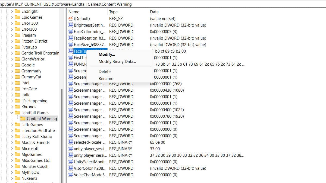The width and height of the screenshot is (326, 183).
Task: Click the VoiceChatModeS... value icon
Action: click(x=71, y=175)
